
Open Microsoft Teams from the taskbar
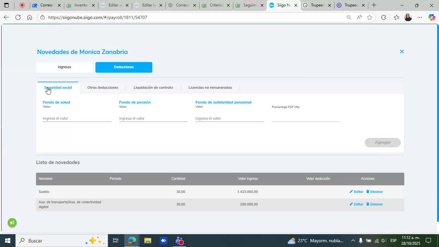pos(179,241)
